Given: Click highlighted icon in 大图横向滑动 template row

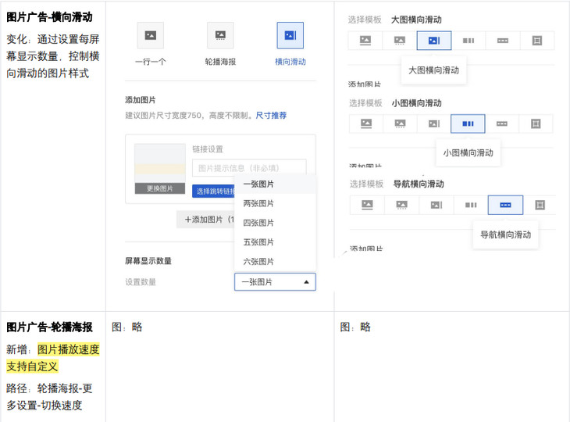Looking at the screenshot, I should [433, 41].
